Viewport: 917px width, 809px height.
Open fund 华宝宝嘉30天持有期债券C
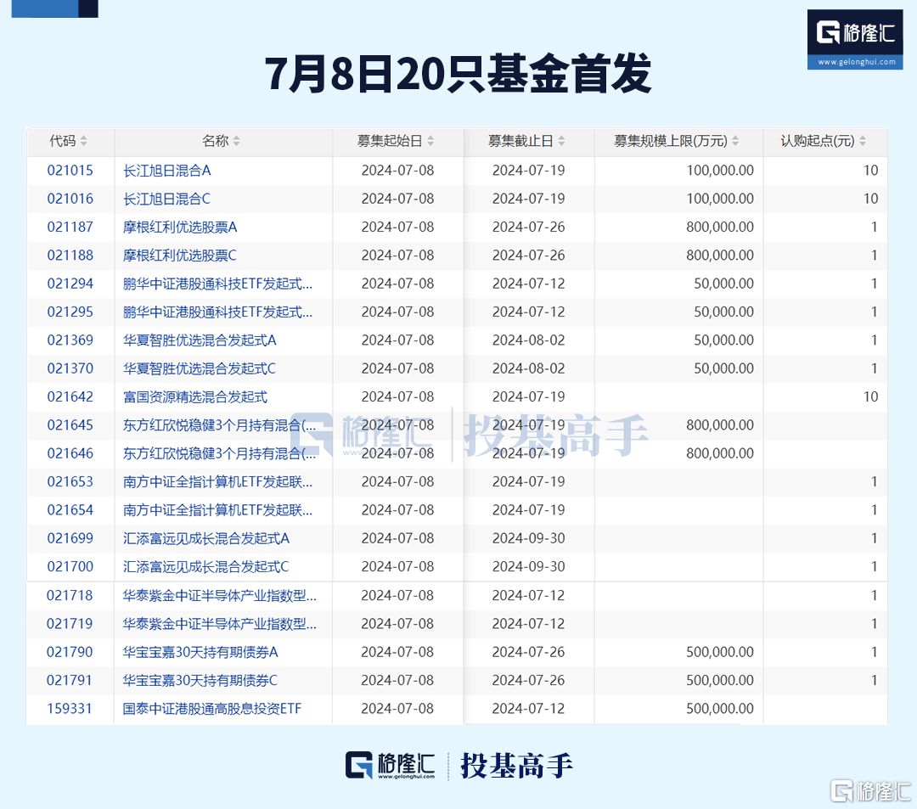click(x=200, y=681)
